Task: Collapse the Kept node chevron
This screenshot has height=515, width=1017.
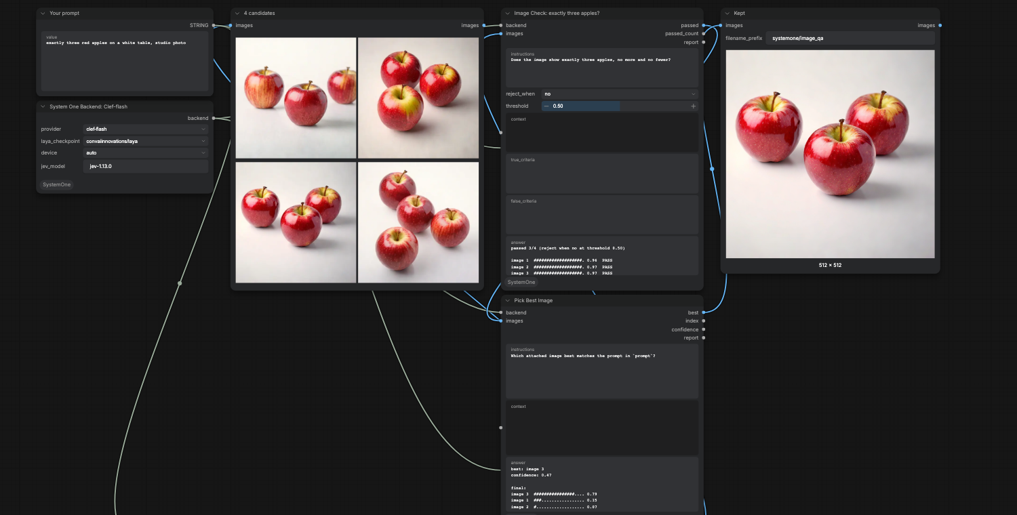Action: [x=727, y=13]
